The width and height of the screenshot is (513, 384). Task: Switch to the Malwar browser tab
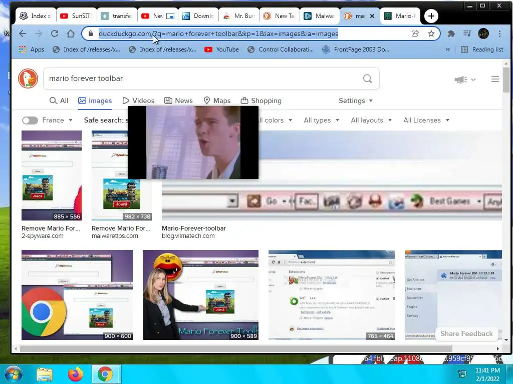pos(320,16)
